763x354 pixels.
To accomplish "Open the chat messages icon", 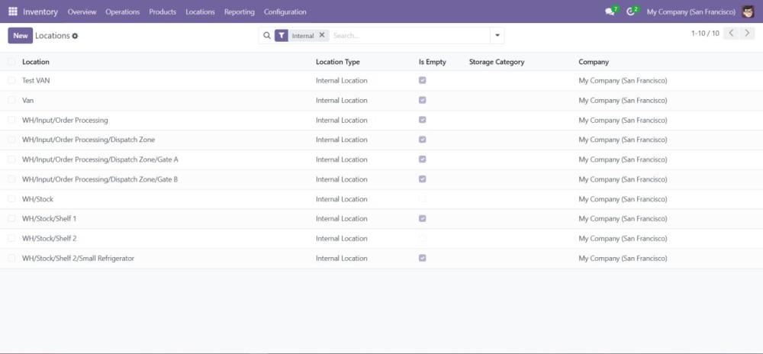I will (610, 11).
